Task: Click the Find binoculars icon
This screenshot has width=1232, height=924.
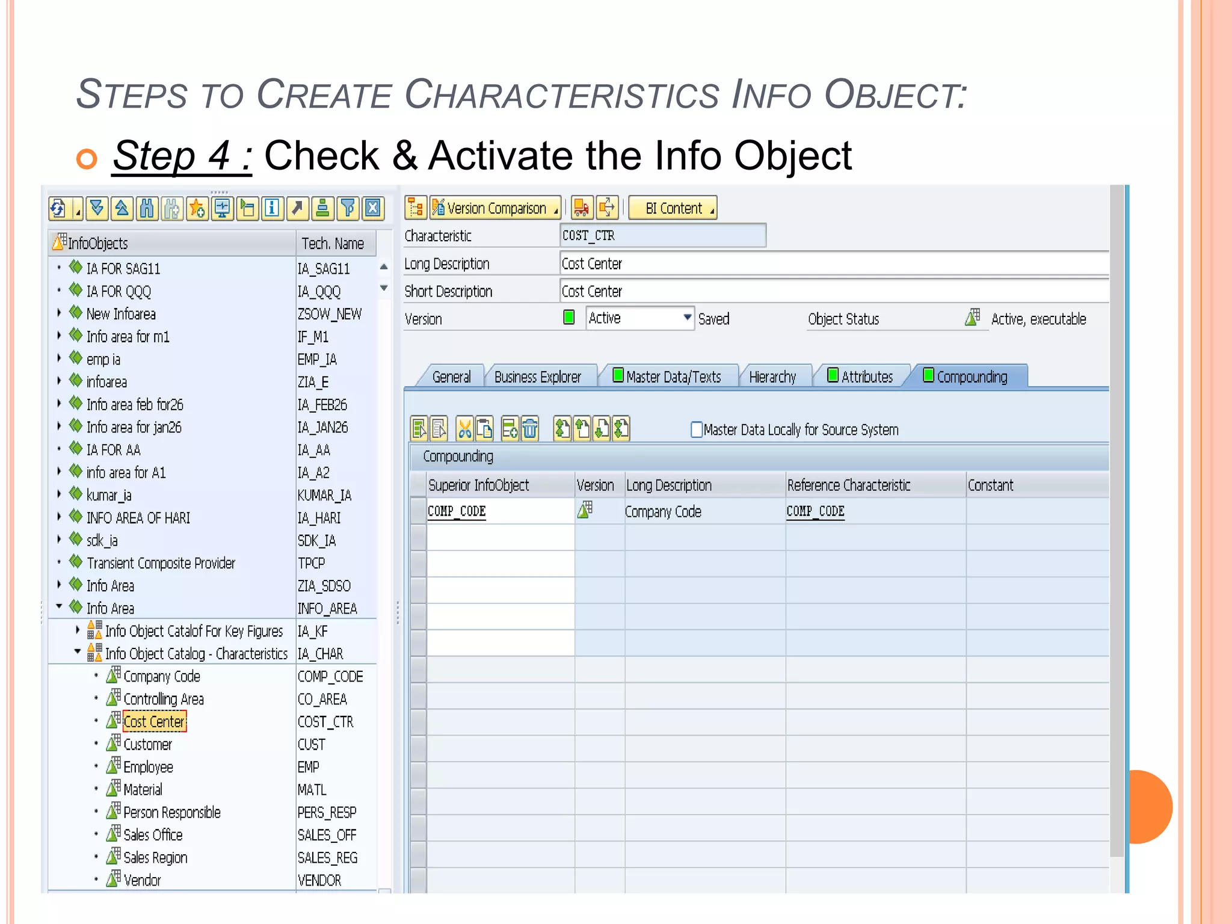Action: click(147, 209)
